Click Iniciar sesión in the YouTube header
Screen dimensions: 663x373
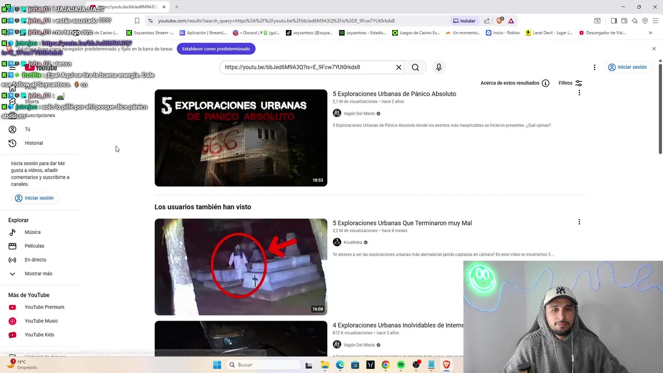click(628, 67)
